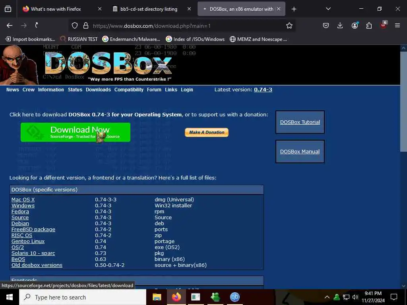Open File Explorer from the taskbar

[157, 297]
